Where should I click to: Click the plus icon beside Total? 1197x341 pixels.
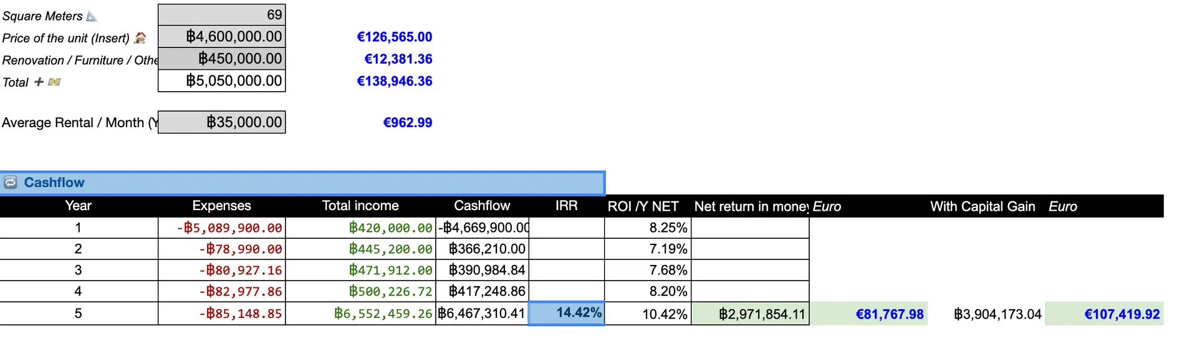pyautogui.click(x=39, y=82)
